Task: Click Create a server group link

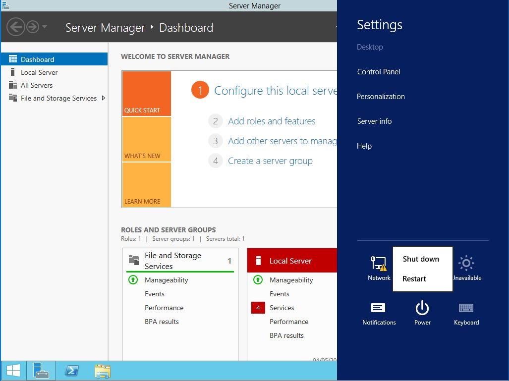Action: click(270, 161)
